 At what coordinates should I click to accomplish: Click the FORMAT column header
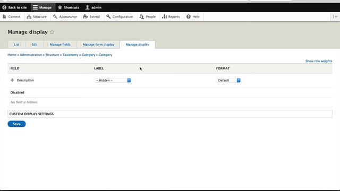[223, 68]
